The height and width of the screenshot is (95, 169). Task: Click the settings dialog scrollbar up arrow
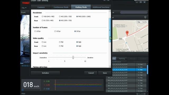pyautogui.click(x=110, y=11)
